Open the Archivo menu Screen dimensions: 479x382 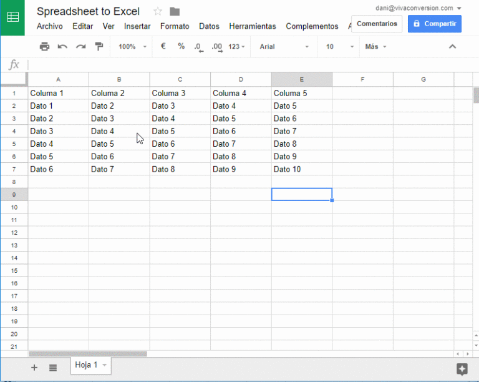tap(49, 26)
